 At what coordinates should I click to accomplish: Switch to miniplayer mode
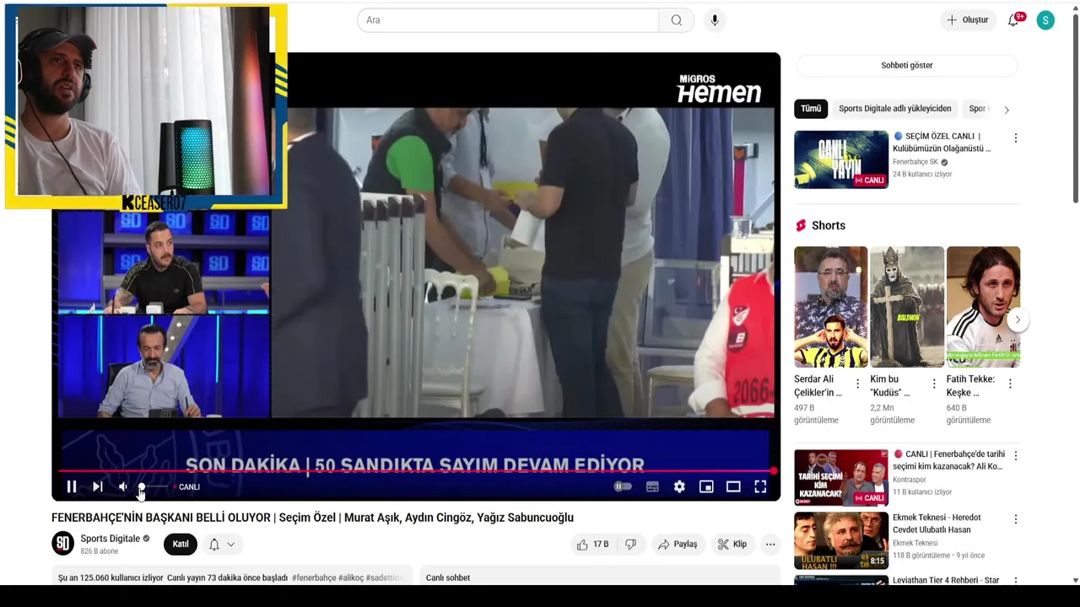point(706,486)
